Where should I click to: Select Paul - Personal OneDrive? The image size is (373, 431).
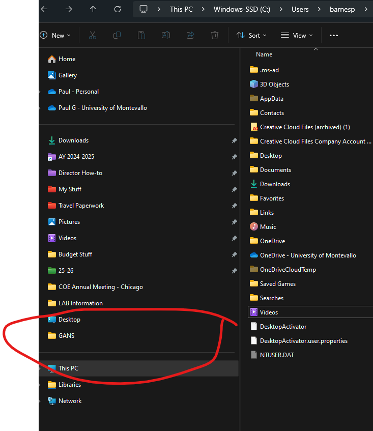(73, 91)
